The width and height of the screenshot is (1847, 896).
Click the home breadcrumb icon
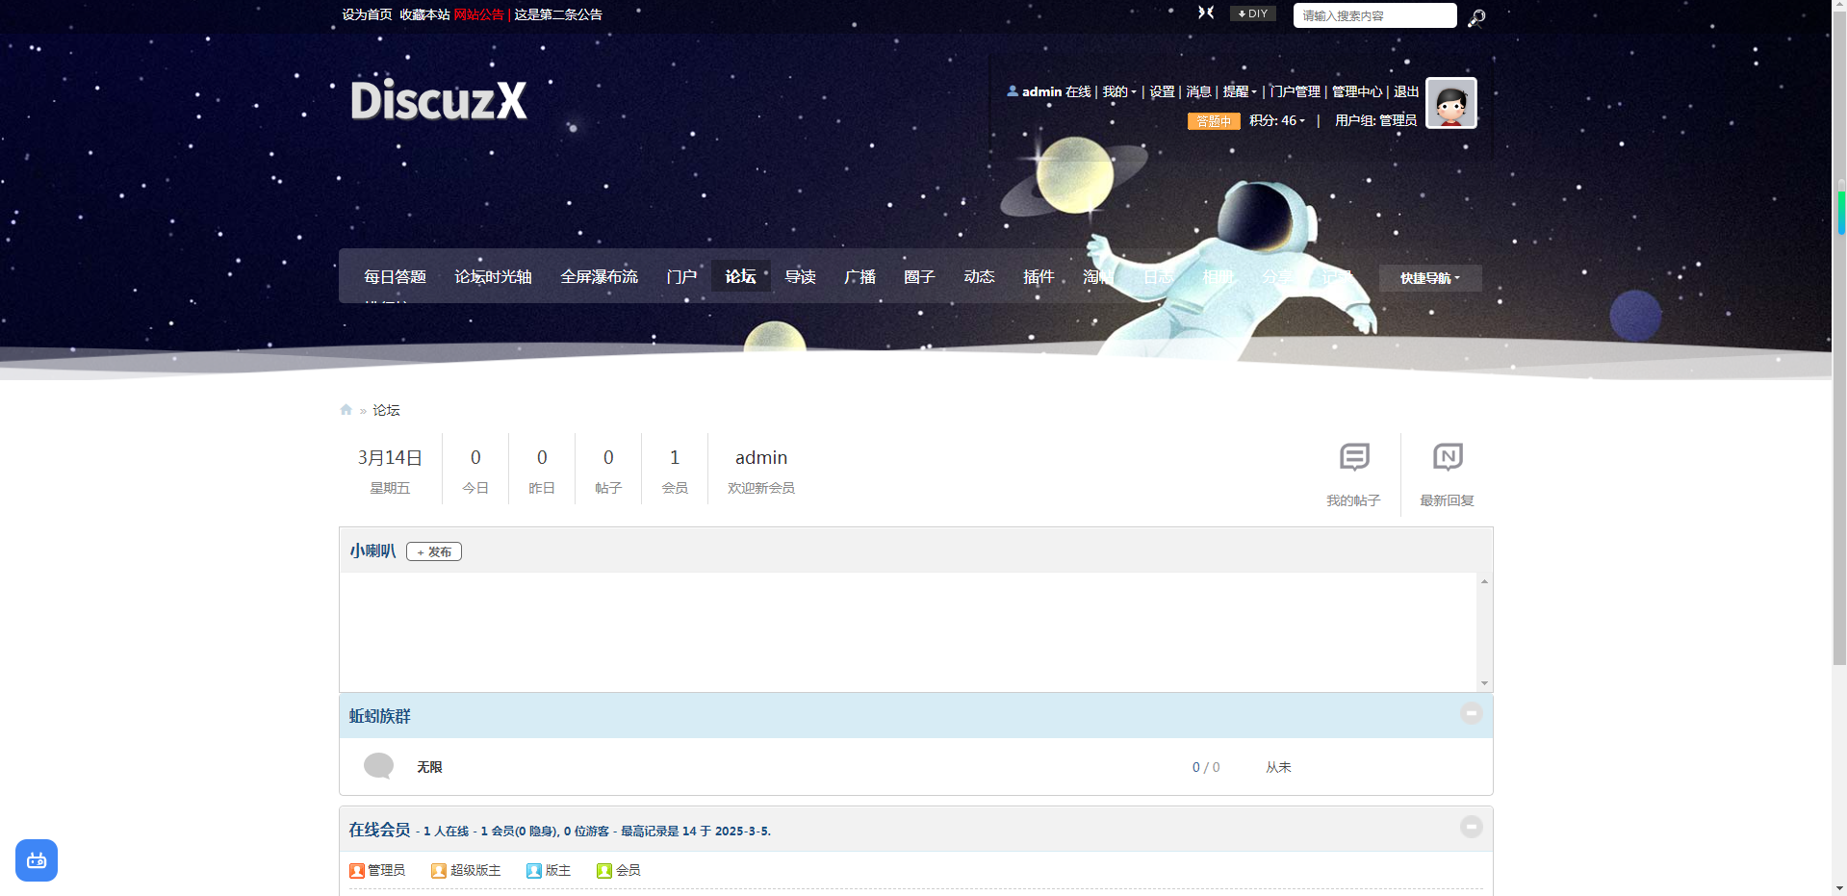pyautogui.click(x=346, y=410)
